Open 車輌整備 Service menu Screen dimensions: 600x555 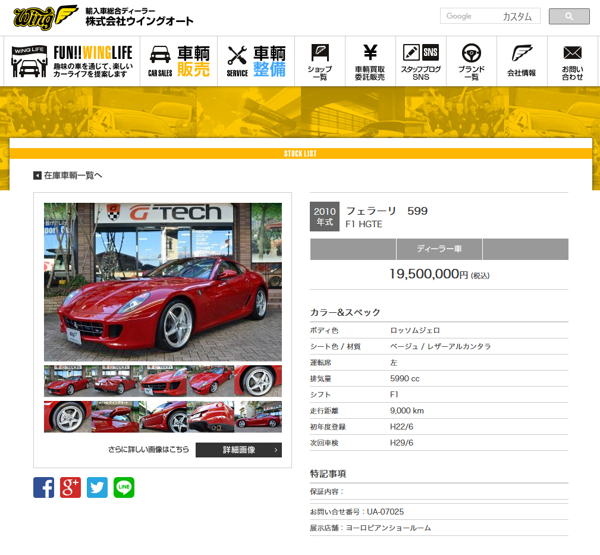point(256,61)
